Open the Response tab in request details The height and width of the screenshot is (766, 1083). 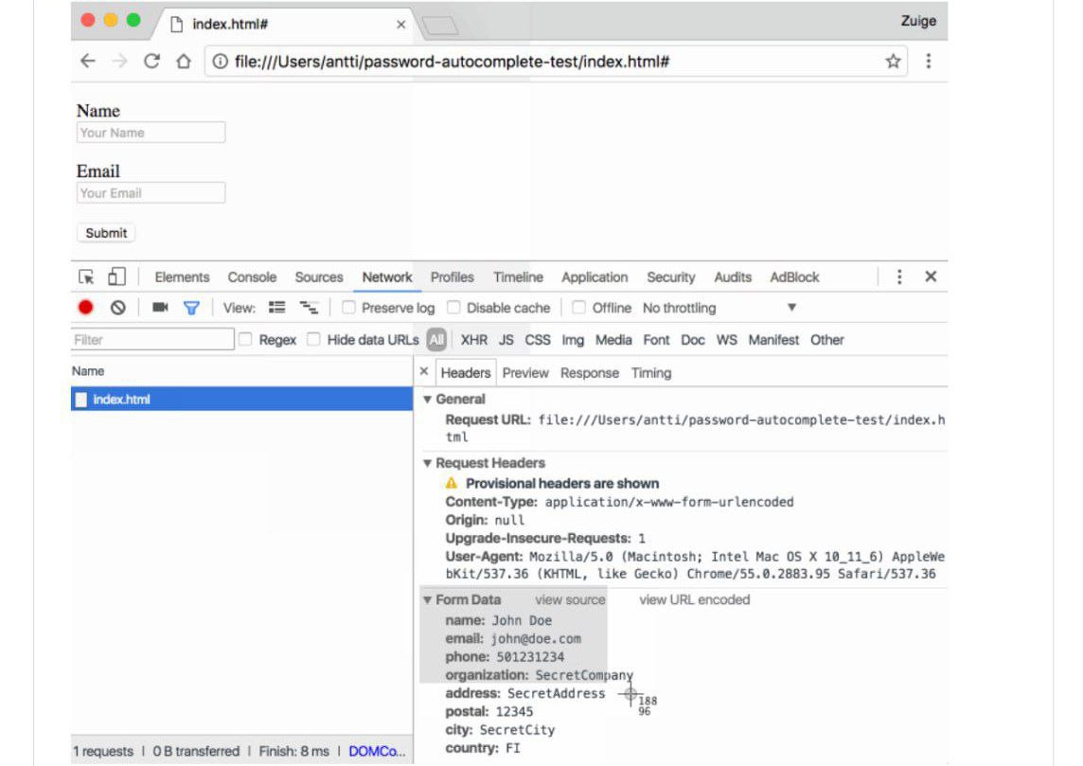click(x=589, y=373)
